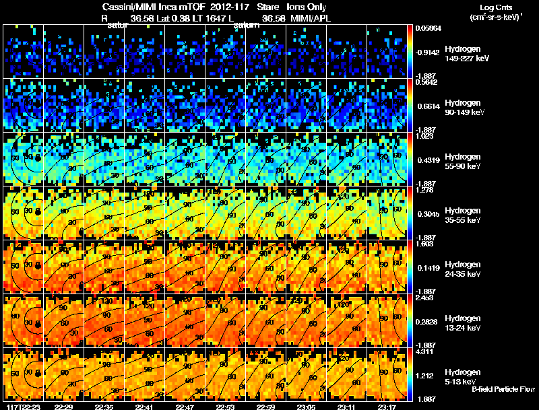Click the 23:11 time label
539x410 pixels.
(346, 407)
